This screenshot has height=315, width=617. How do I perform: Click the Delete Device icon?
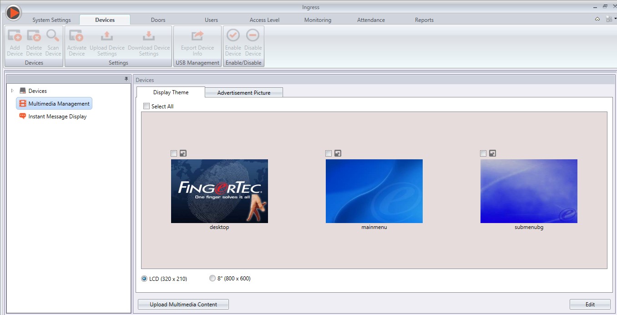coord(34,36)
